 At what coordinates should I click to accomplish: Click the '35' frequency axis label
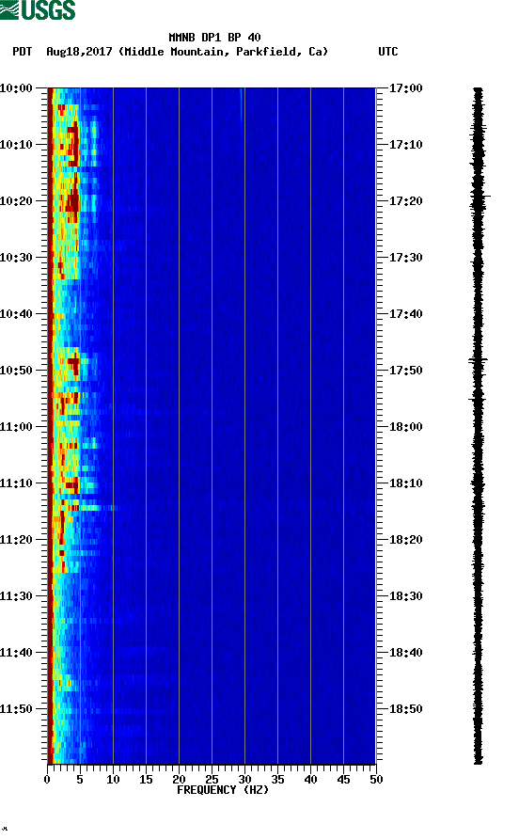pyautogui.click(x=277, y=779)
